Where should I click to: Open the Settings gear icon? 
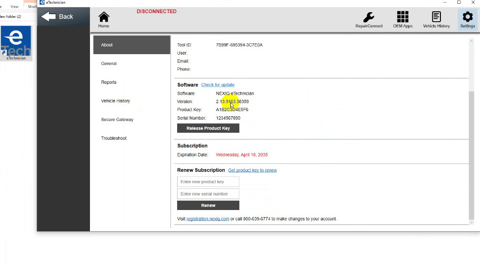click(x=467, y=19)
